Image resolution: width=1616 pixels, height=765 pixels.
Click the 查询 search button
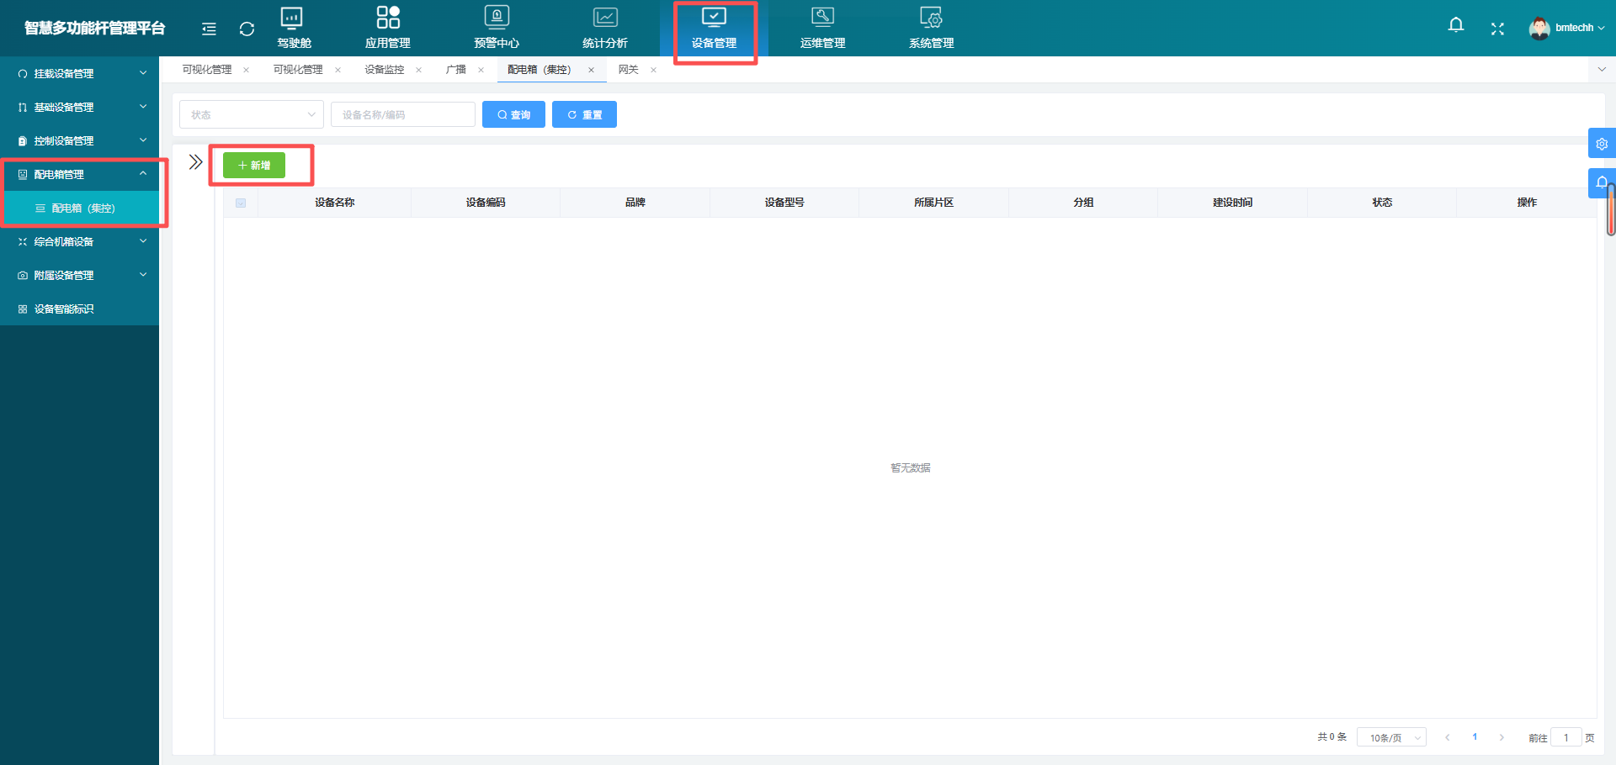513,114
